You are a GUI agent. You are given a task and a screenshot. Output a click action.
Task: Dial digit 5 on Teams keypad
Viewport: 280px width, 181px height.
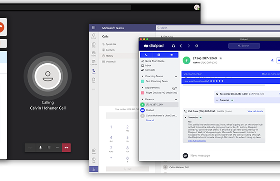[127, 138]
